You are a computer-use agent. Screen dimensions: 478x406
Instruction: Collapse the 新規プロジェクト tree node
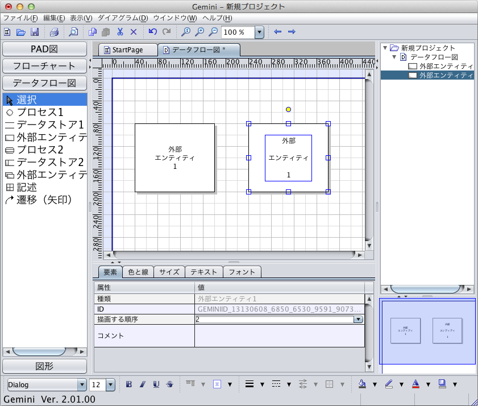coord(385,48)
